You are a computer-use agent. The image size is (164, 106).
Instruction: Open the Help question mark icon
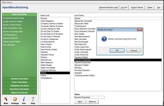[x=33, y=99]
